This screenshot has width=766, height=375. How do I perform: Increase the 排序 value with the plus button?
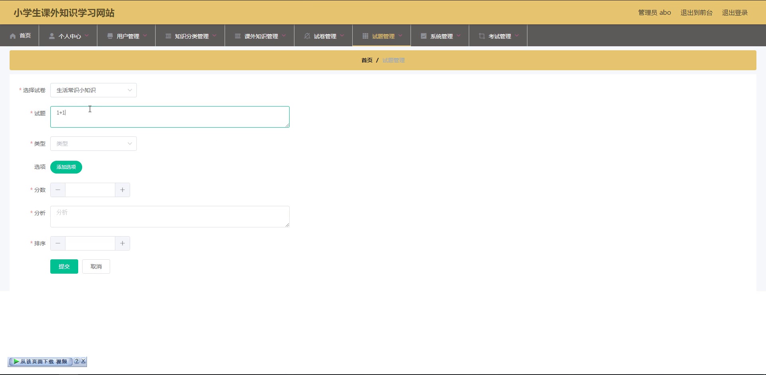[122, 243]
